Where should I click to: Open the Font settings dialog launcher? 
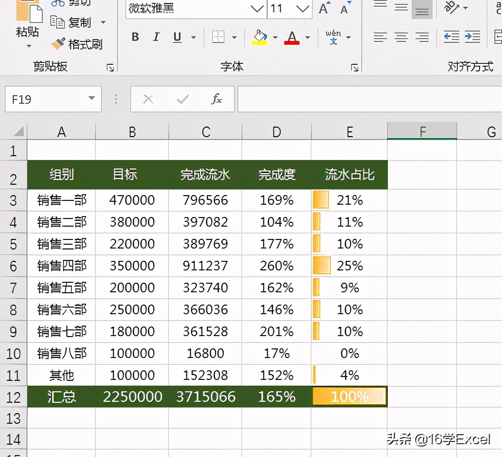pyautogui.click(x=355, y=67)
